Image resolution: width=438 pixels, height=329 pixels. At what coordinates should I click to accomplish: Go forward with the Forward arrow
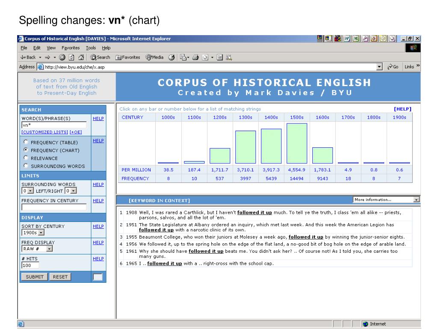(x=47, y=57)
